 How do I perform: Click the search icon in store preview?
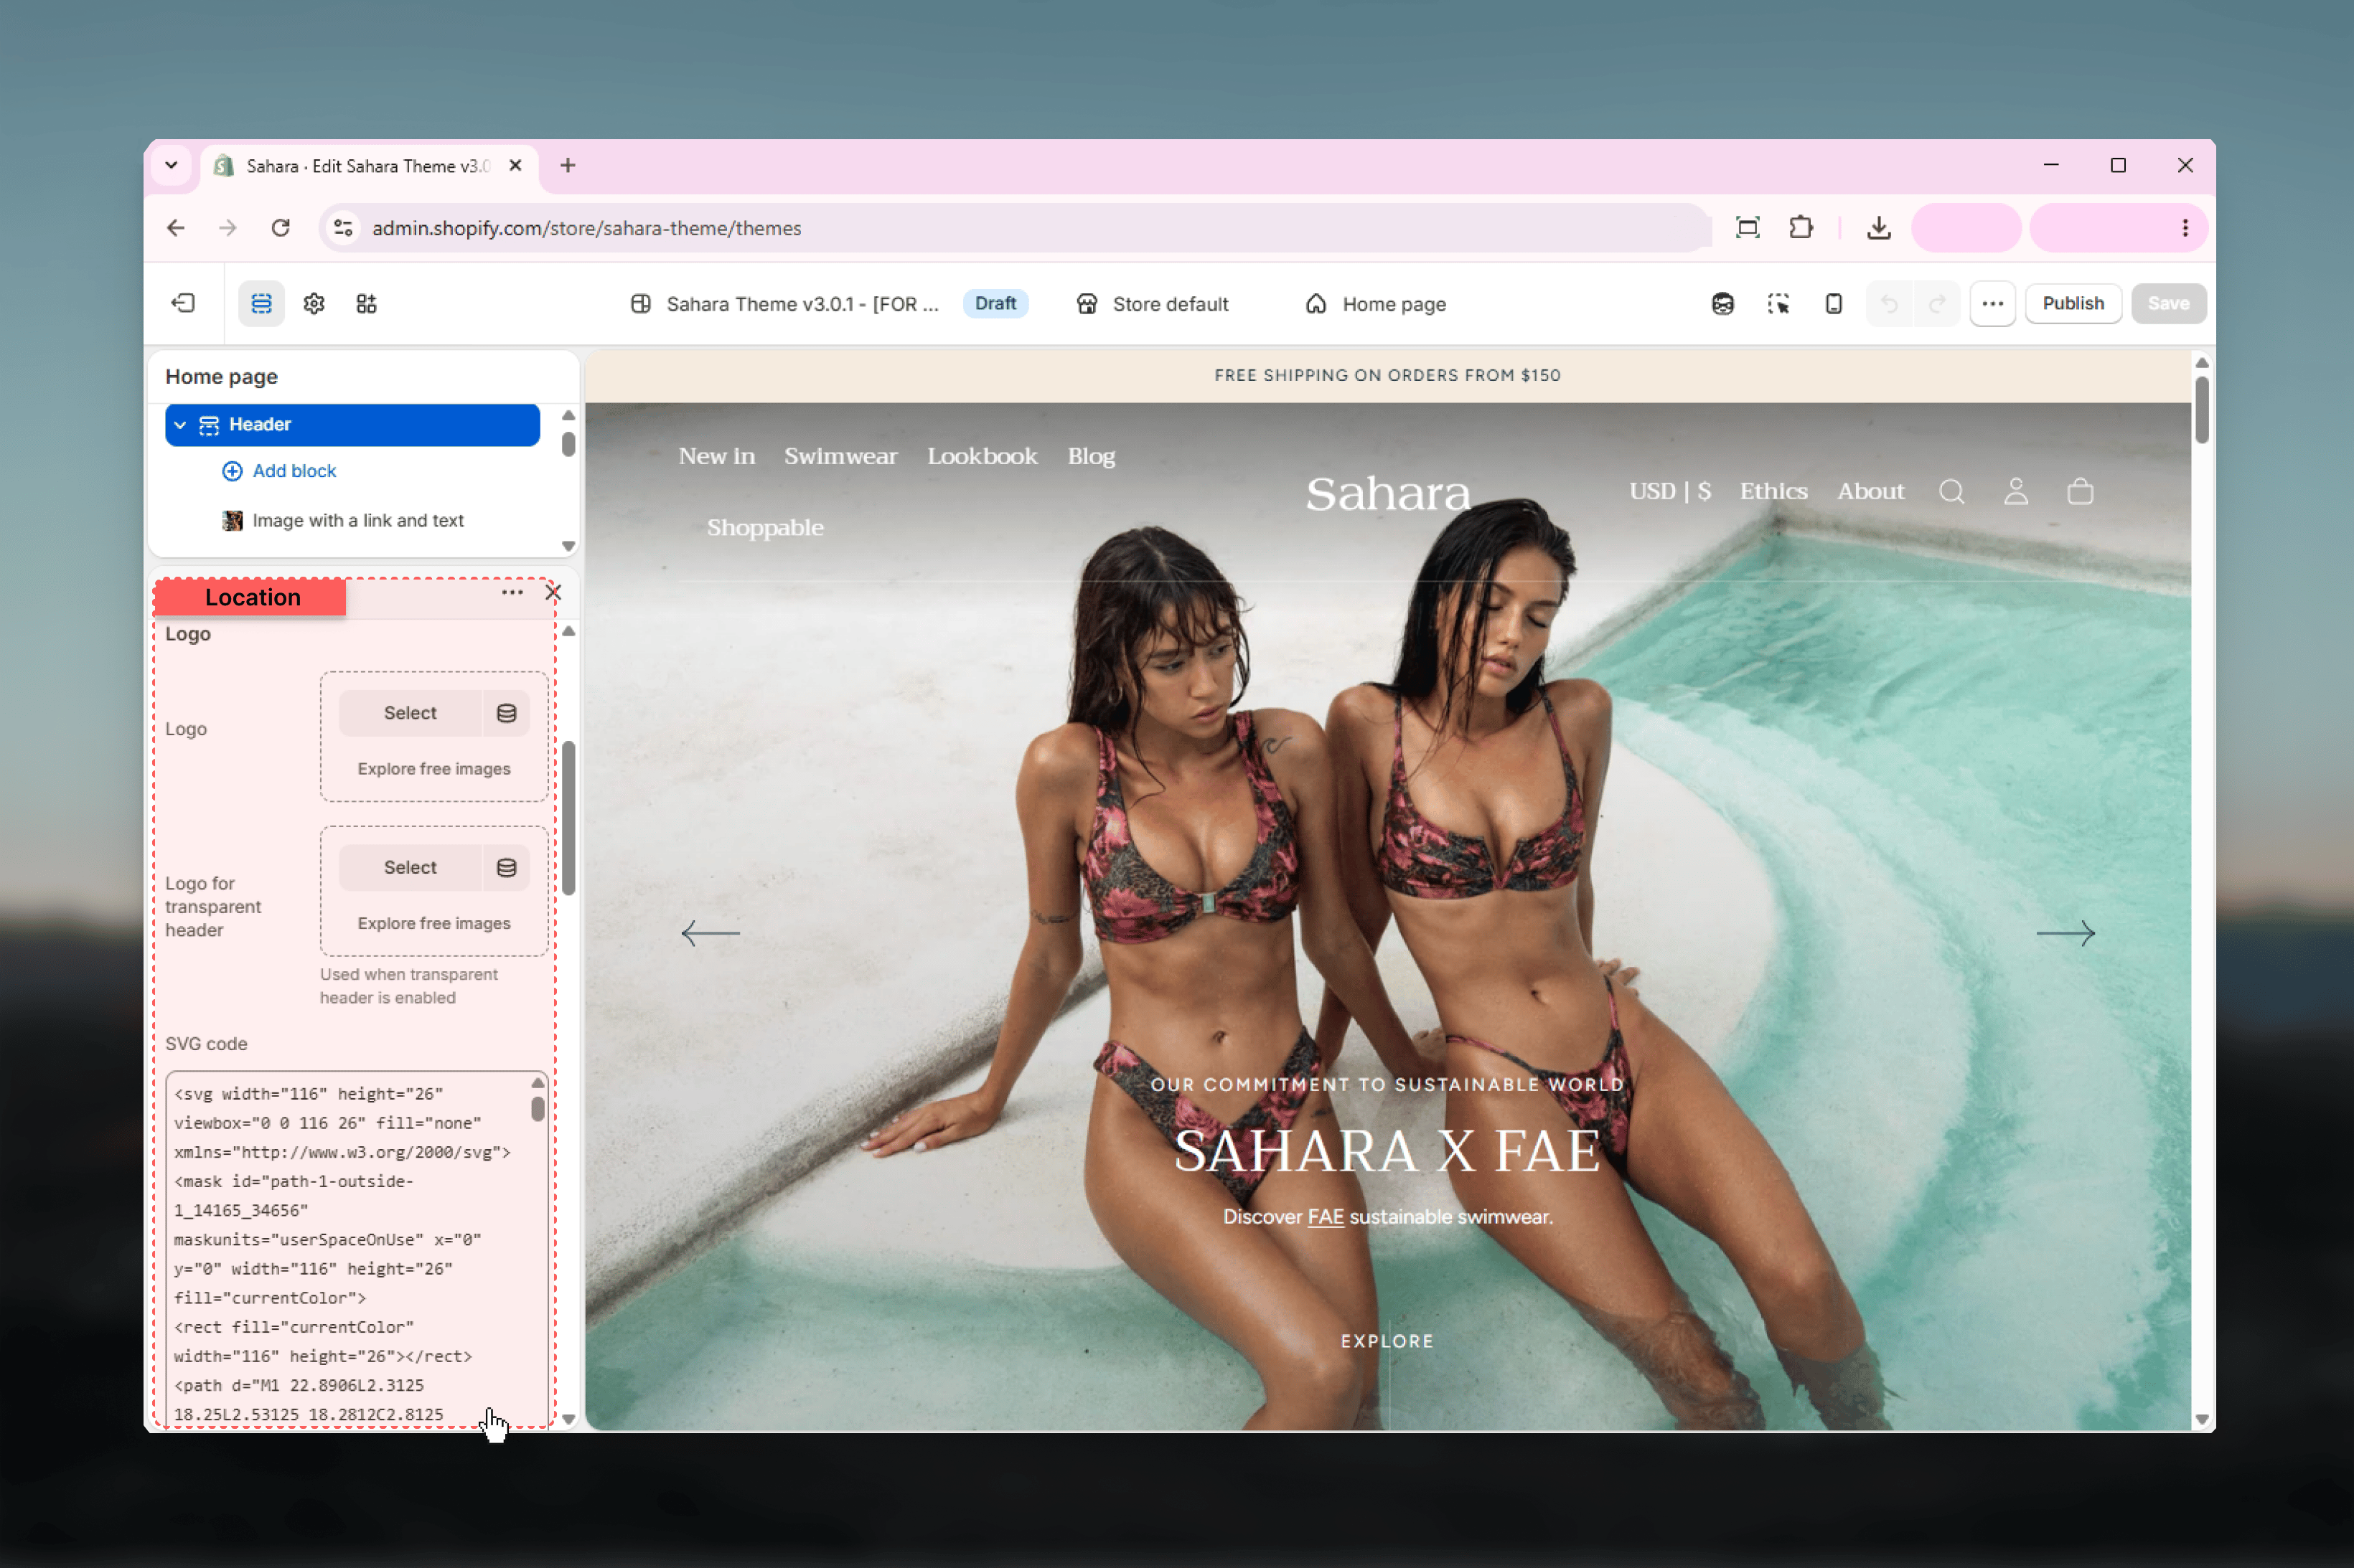pyautogui.click(x=1951, y=491)
